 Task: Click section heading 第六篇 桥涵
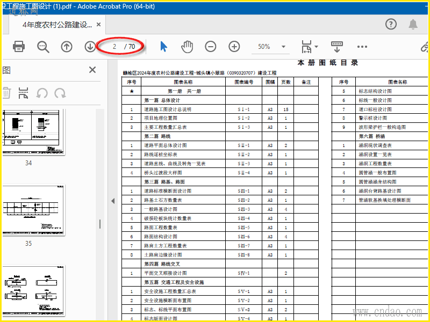pos(372,136)
